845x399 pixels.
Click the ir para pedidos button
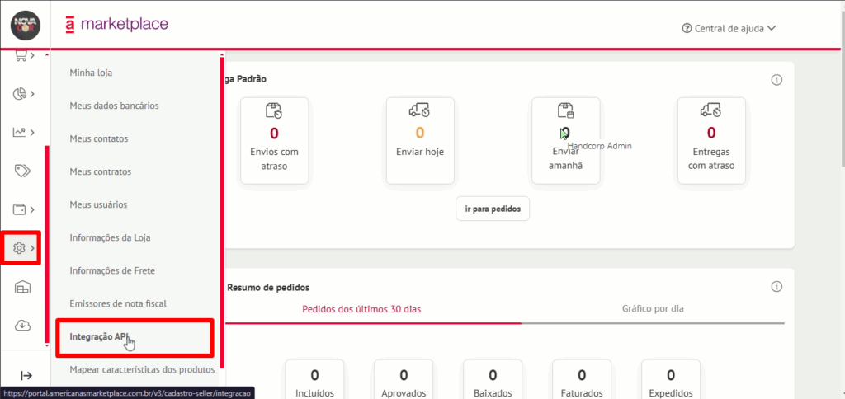pyautogui.click(x=493, y=209)
